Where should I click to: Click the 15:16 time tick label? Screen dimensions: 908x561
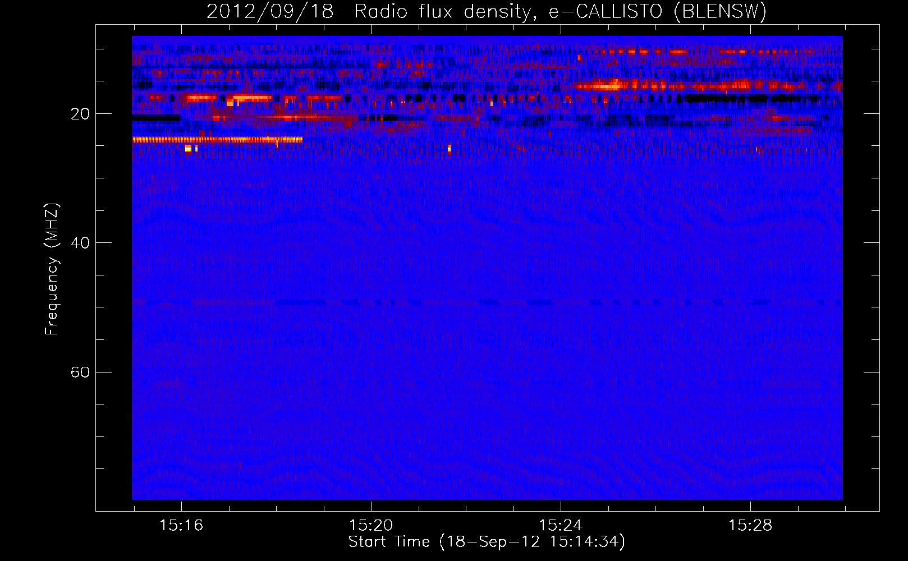[181, 526]
